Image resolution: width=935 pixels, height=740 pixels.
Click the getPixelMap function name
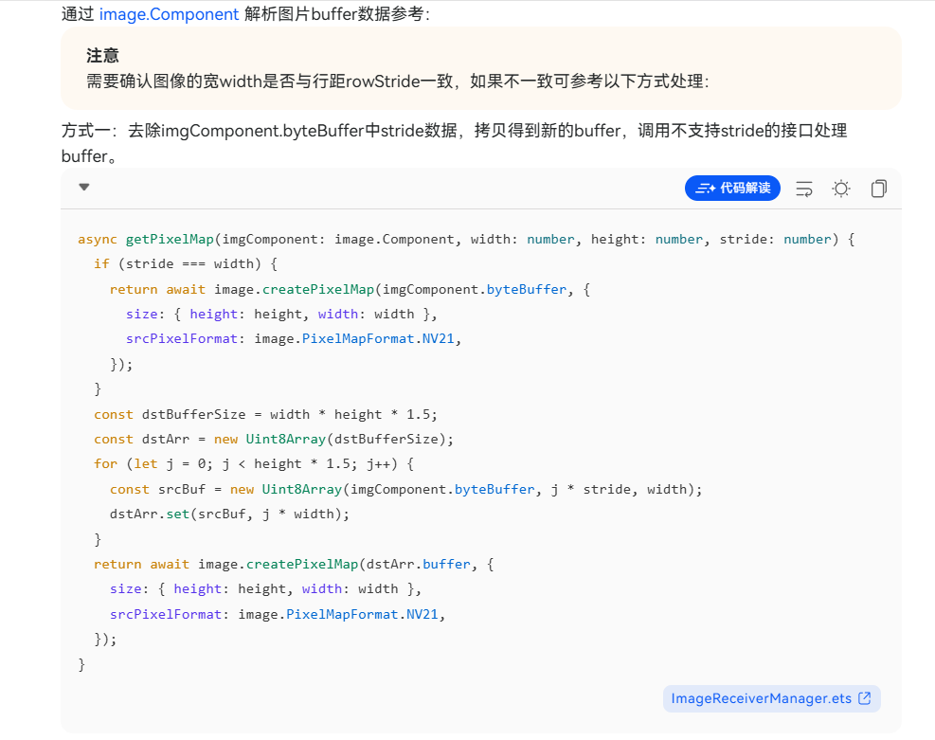(x=170, y=239)
